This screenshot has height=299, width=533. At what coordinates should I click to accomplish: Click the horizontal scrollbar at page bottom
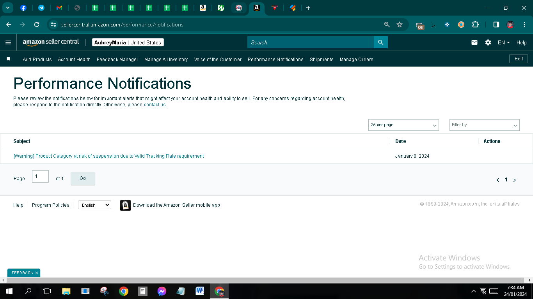265,280
